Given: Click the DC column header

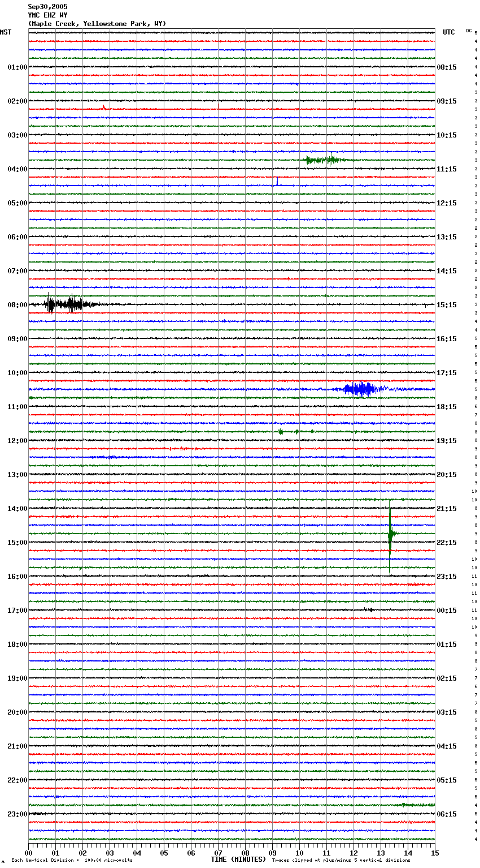Looking at the screenshot, I should (469, 31).
